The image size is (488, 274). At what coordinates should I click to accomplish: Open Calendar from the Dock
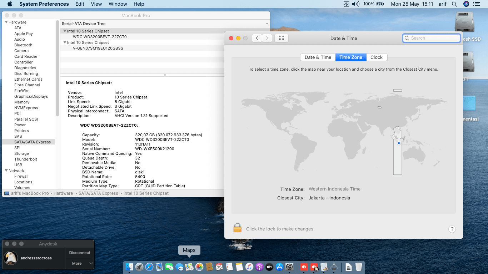[219, 267]
